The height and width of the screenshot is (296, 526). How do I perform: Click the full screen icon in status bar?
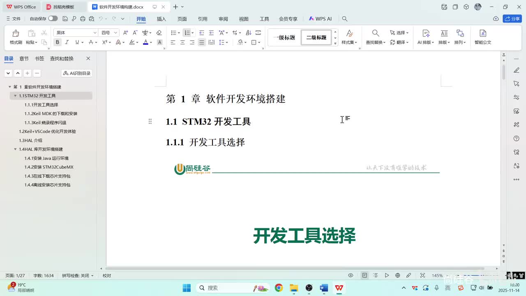click(x=422, y=275)
